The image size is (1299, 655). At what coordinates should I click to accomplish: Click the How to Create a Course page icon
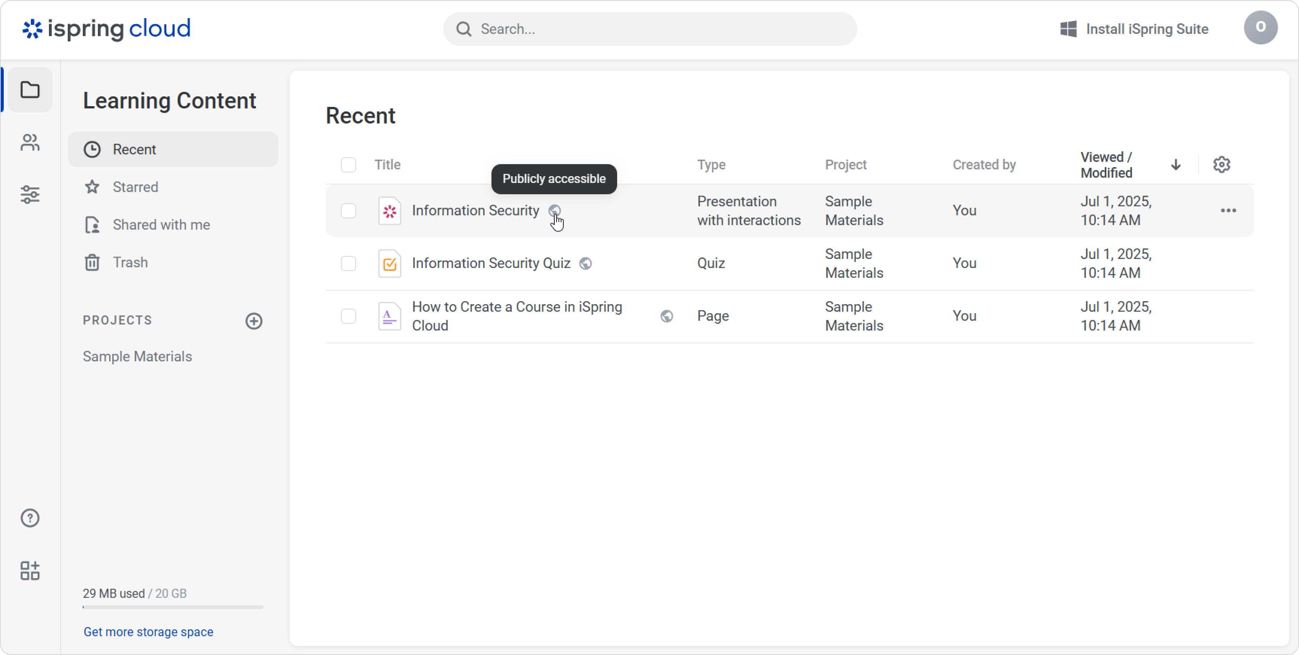click(389, 316)
